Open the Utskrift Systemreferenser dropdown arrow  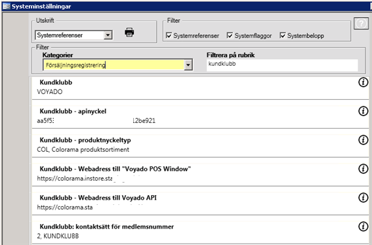click(108, 35)
